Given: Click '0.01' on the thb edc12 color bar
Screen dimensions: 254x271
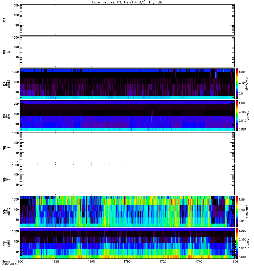Looking at the screenshot, I should [242, 94].
